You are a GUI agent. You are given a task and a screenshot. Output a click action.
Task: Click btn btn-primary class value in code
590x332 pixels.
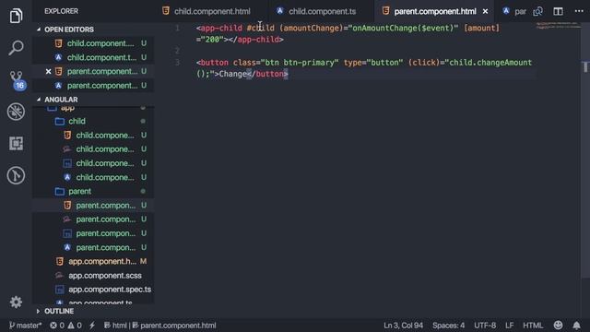pos(300,63)
